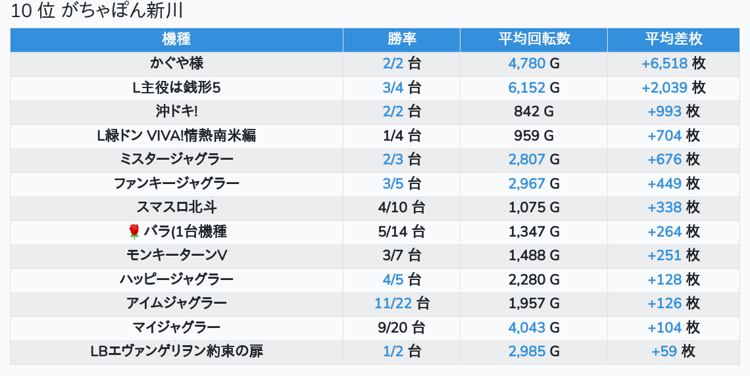Click the 平均回転数 column header

click(534, 39)
